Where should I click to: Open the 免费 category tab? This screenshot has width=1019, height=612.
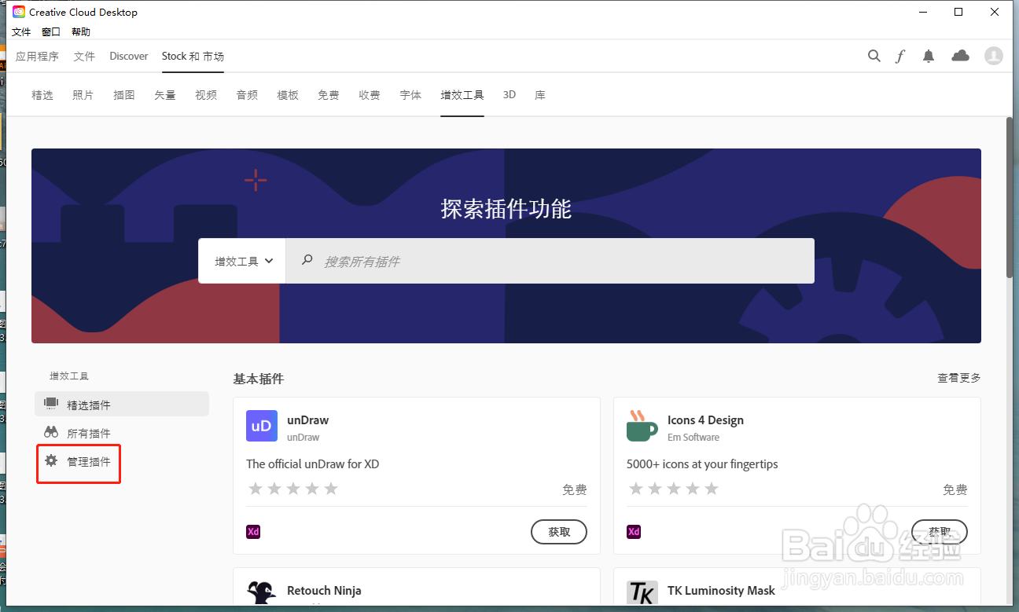pyautogui.click(x=329, y=95)
